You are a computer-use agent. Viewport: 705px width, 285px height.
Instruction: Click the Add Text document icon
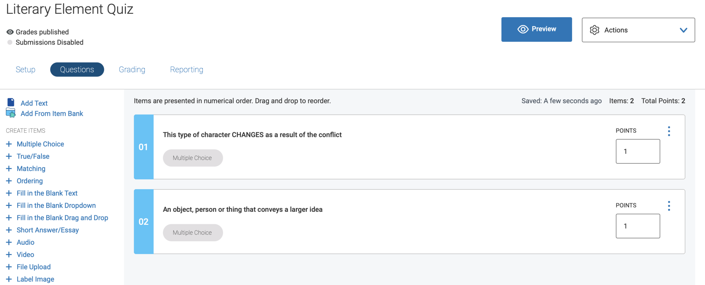pos(11,102)
